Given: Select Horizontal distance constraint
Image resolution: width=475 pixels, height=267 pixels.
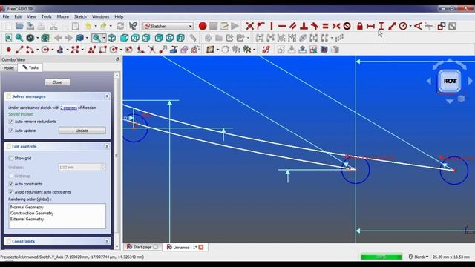Looking at the screenshot, I should tap(370, 26).
